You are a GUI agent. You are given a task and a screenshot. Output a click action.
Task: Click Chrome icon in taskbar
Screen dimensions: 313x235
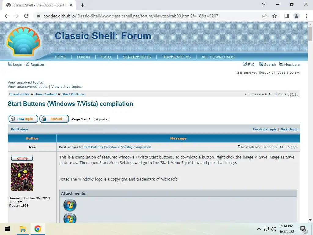pos(38,229)
